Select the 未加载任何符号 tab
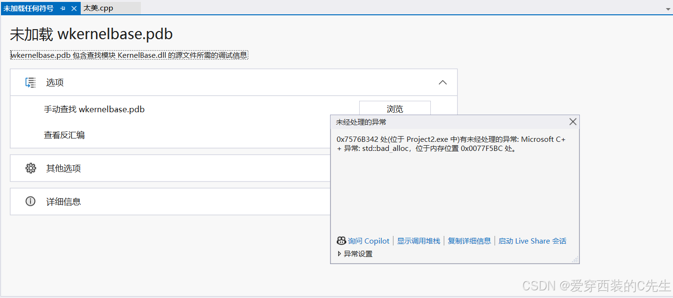 point(29,9)
